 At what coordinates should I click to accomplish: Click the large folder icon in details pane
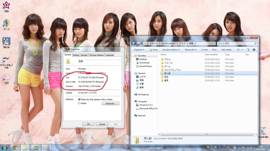pos(137,140)
